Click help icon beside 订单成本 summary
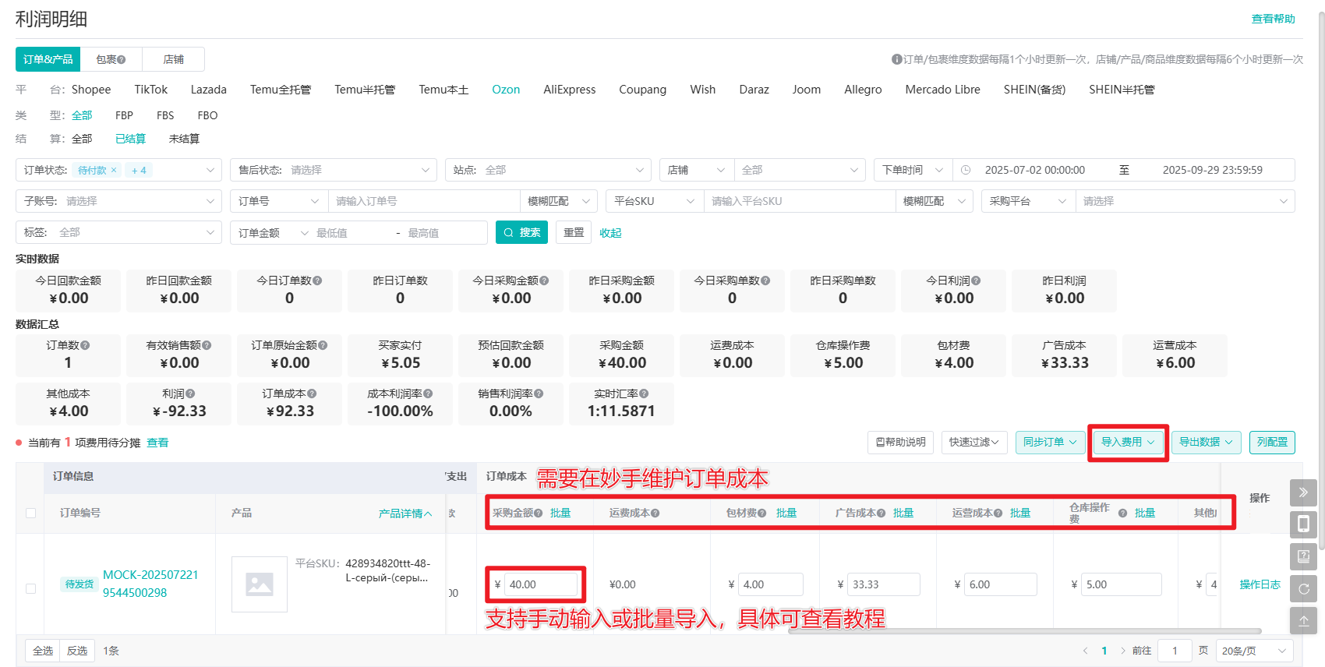The height and width of the screenshot is (667, 1325). (x=312, y=393)
